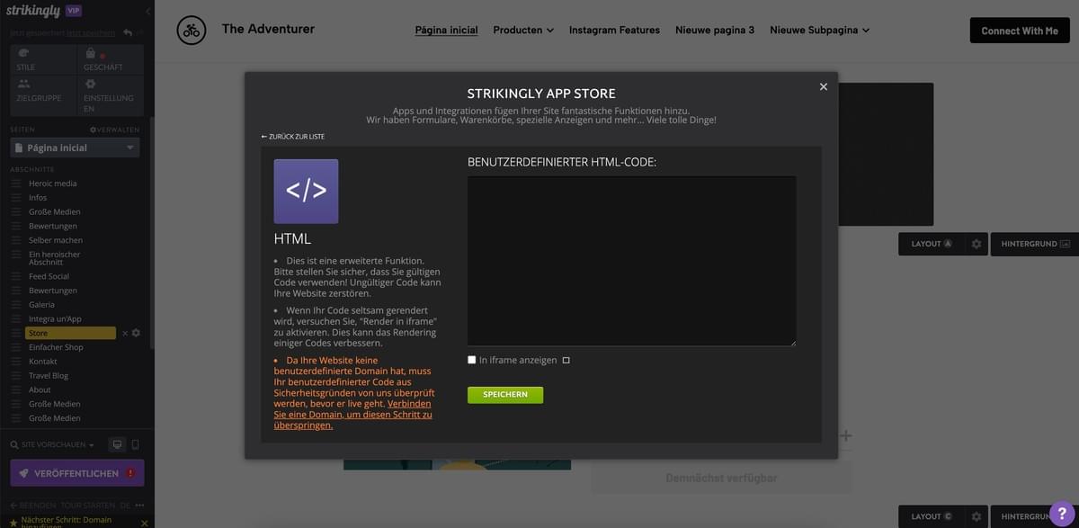Open the Página inicial page dropdown
Viewport: 1079px width, 528px height.
(75, 146)
